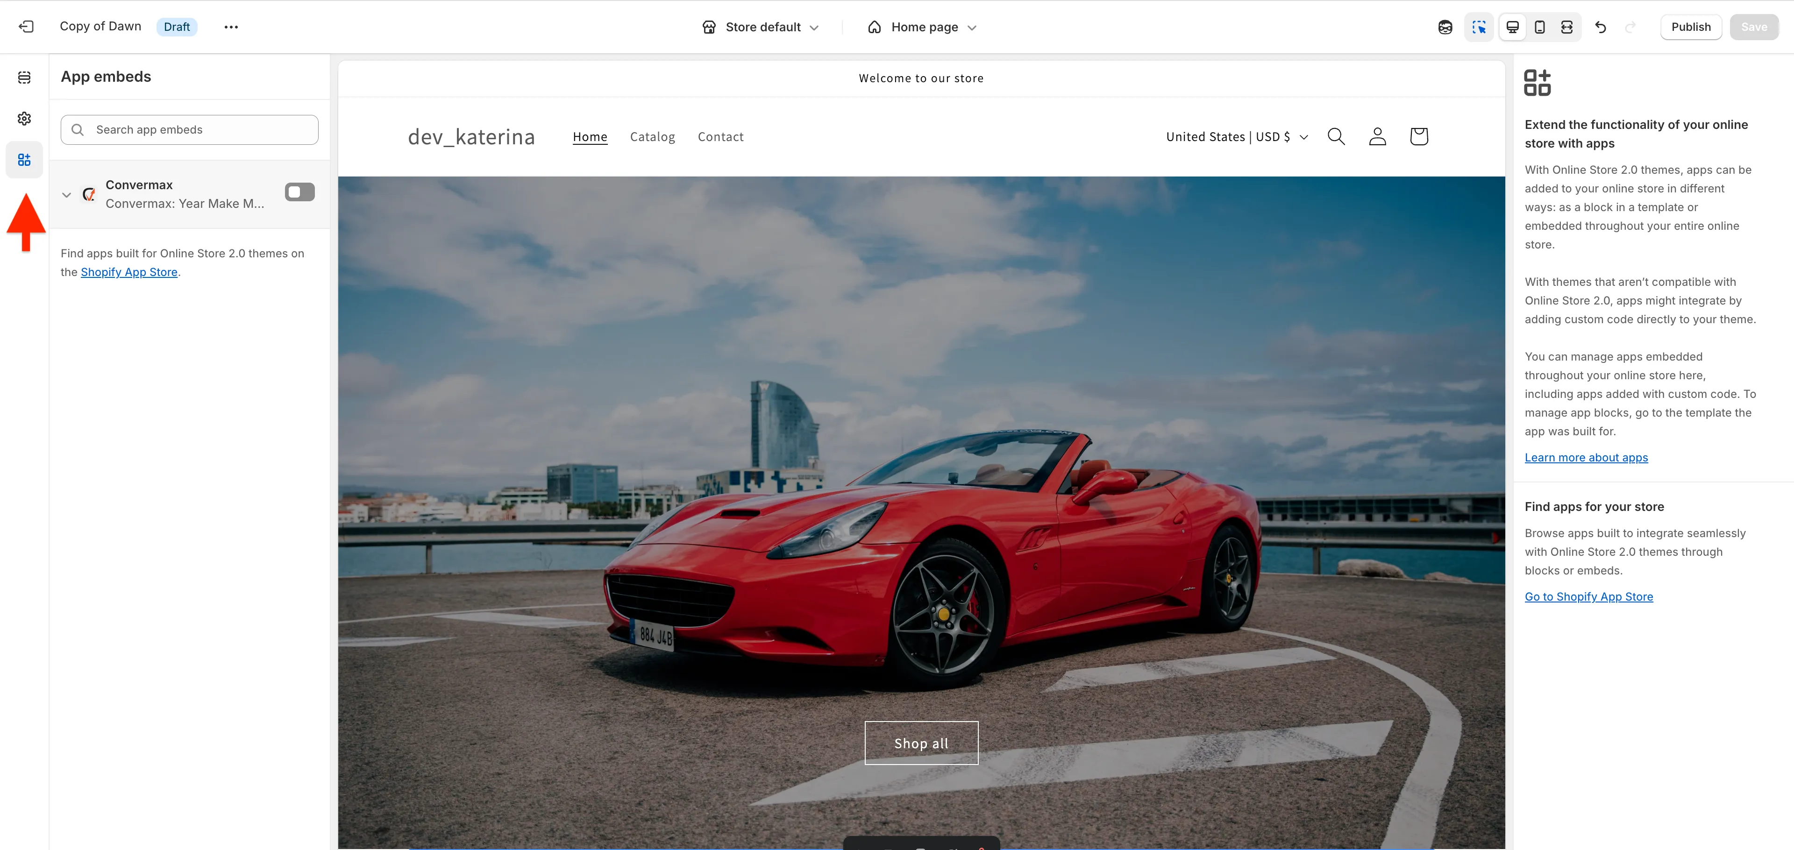Screen dimensions: 1794x850
Task: Select the App embeds sidebar icon
Action: tap(24, 160)
